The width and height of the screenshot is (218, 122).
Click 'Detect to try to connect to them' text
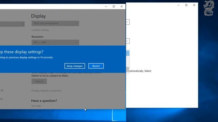pyautogui.click(x=50, y=76)
